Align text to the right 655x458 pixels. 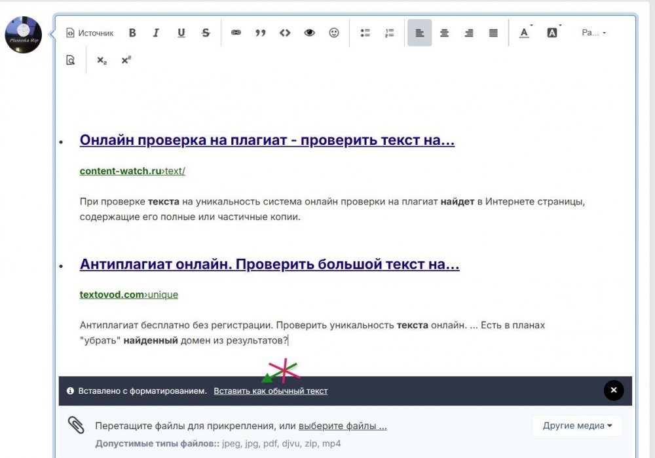(x=469, y=33)
